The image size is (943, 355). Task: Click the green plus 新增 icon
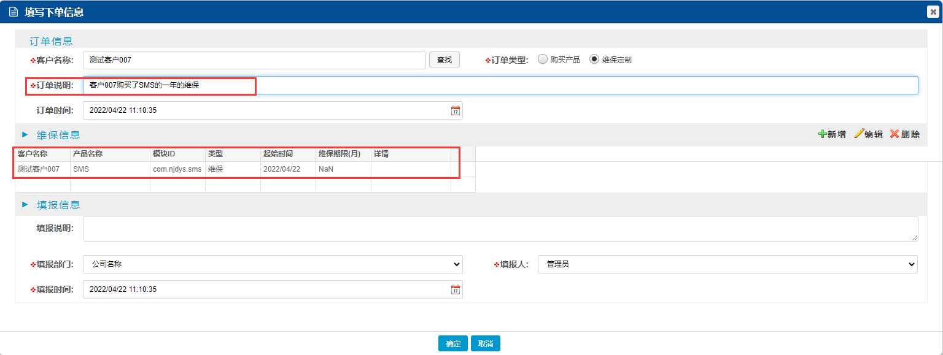(x=822, y=134)
